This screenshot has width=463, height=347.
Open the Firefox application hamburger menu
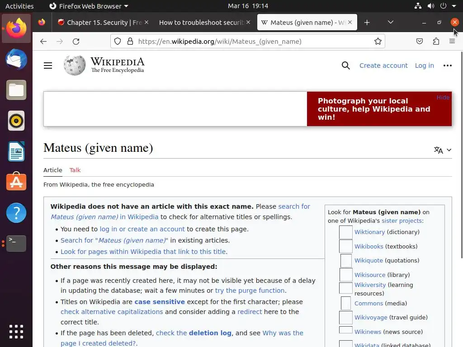[452, 41]
